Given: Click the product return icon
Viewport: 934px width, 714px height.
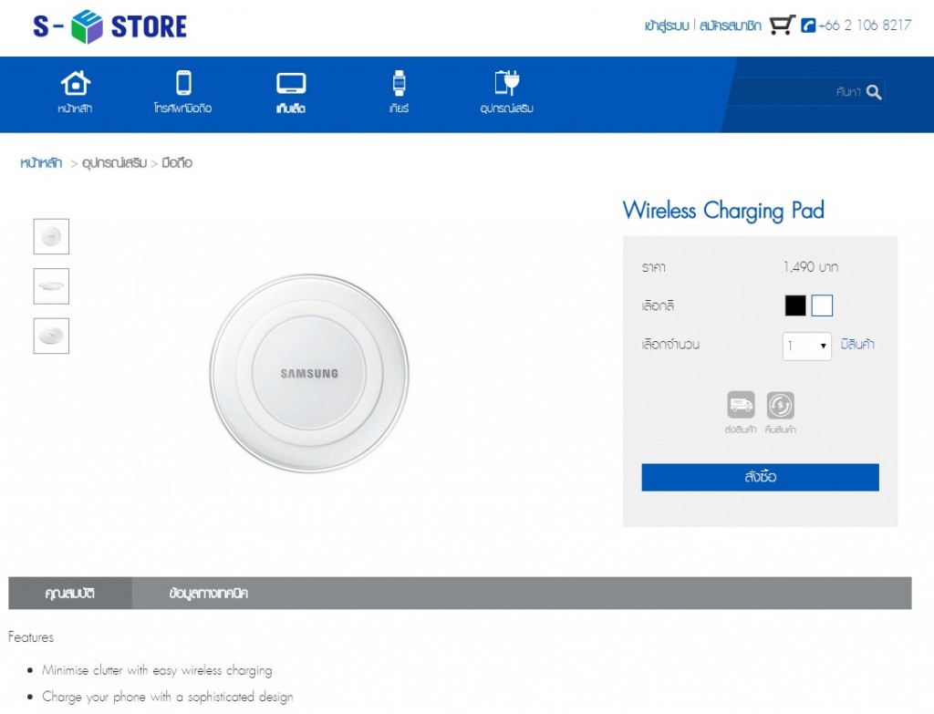Looking at the screenshot, I should tap(780, 405).
